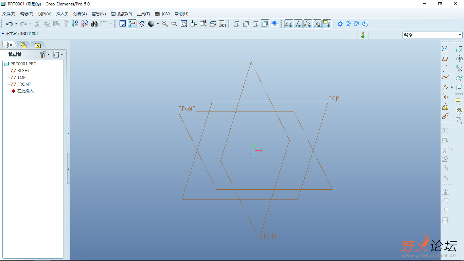
Task: Click the Sketch tool icon
Action: tap(445, 49)
